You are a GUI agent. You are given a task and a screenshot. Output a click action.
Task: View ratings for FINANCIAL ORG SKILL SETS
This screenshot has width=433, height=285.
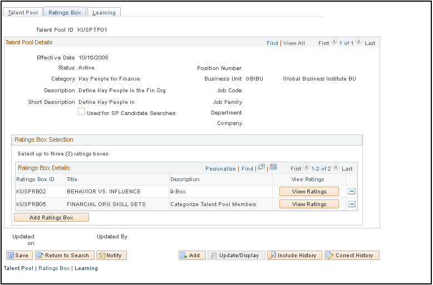pos(309,204)
